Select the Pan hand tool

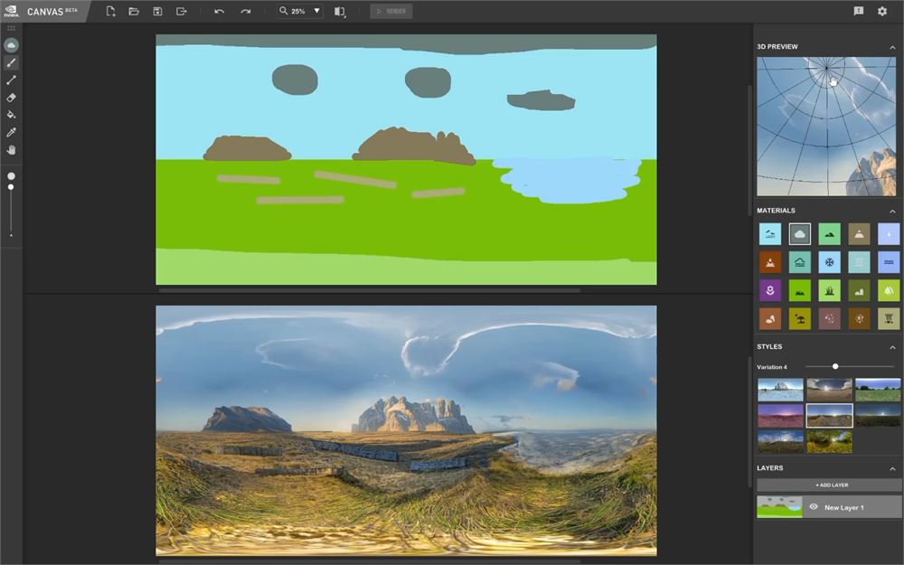pos(11,150)
